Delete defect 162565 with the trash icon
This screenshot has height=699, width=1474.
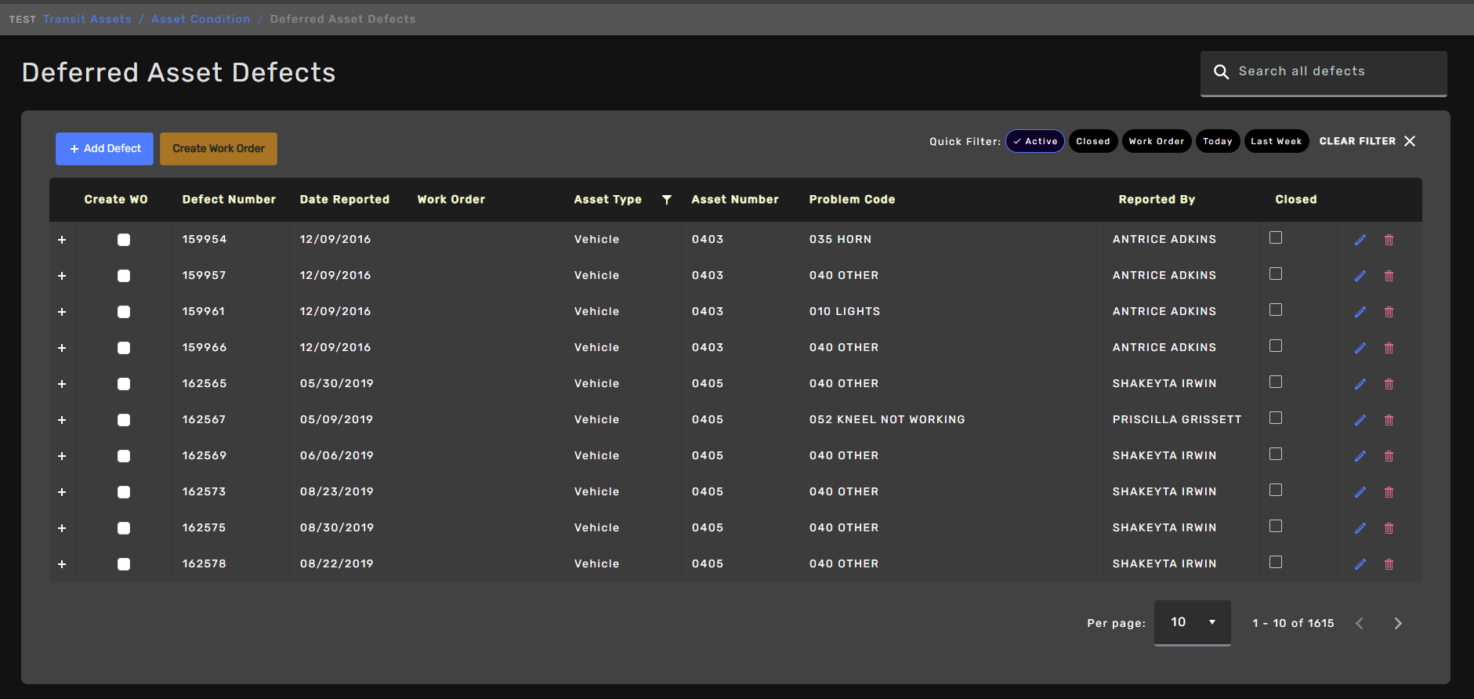tap(1389, 384)
